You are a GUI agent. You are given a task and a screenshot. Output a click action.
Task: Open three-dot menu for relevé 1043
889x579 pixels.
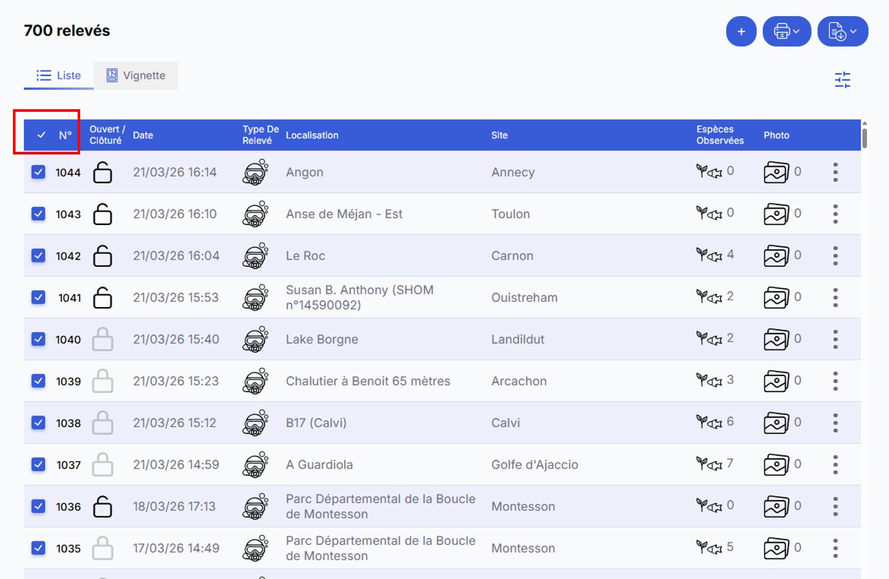point(835,214)
